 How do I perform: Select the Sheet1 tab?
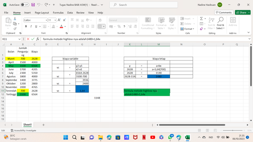pos(27,125)
